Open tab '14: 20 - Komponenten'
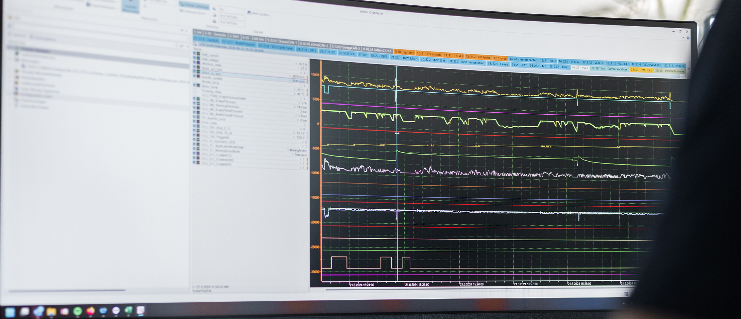The image size is (741, 319). [x=524, y=60]
